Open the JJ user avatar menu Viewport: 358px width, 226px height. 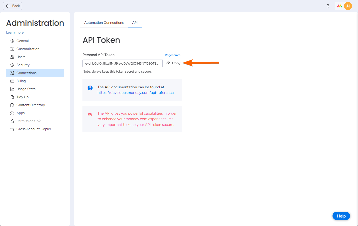coord(348,6)
